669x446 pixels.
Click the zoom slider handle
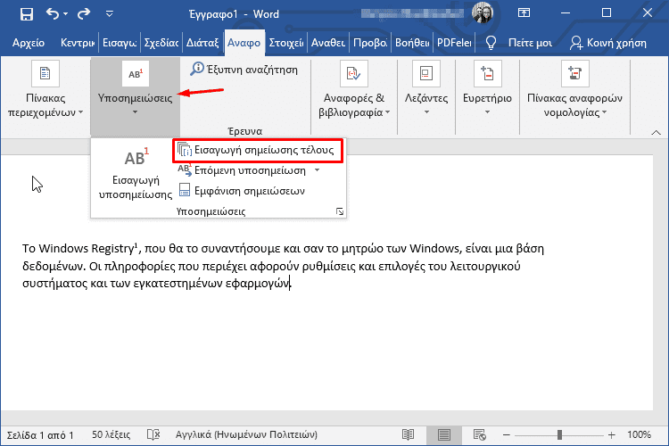(x=559, y=435)
